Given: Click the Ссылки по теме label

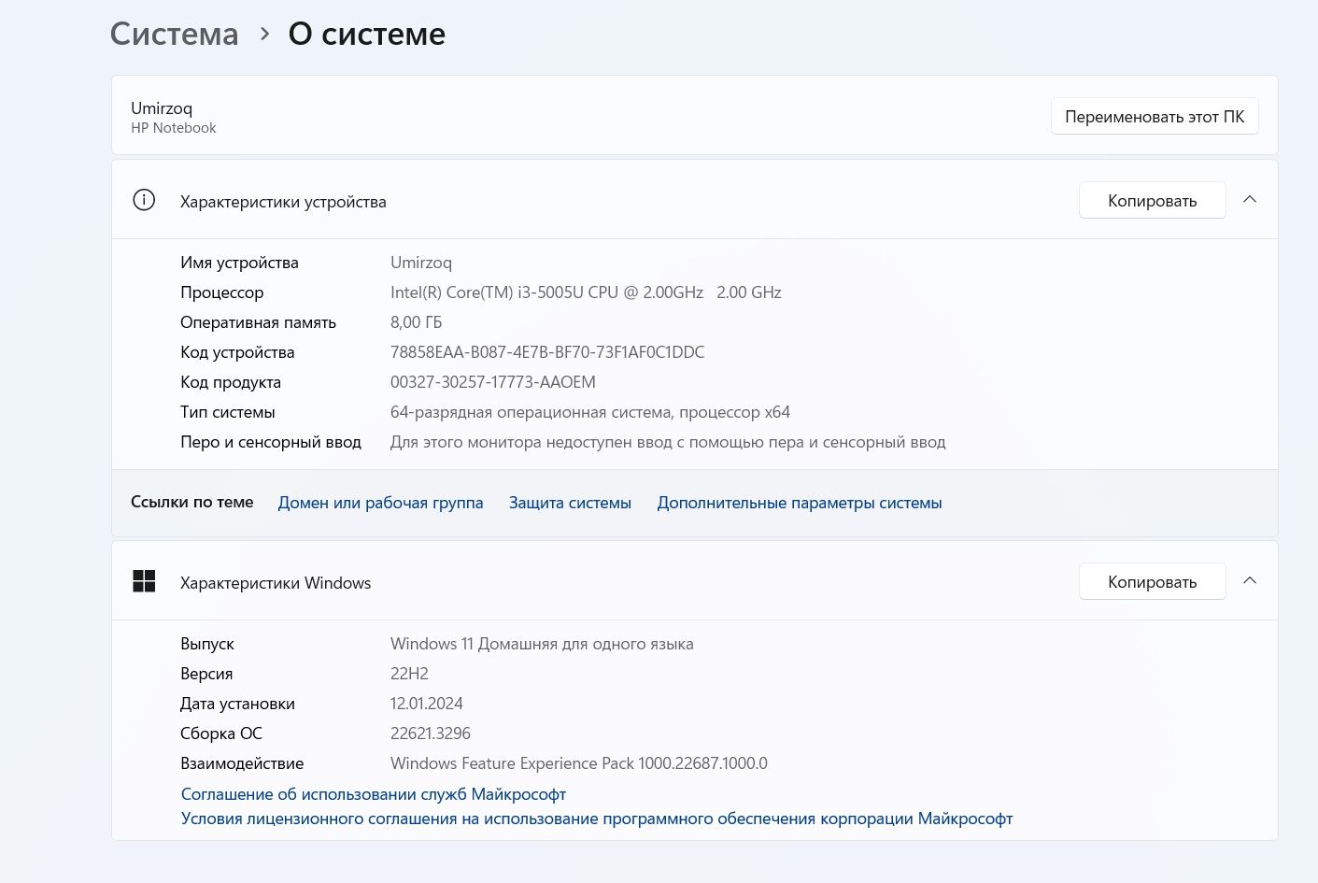Looking at the screenshot, I should coord(192,502).
